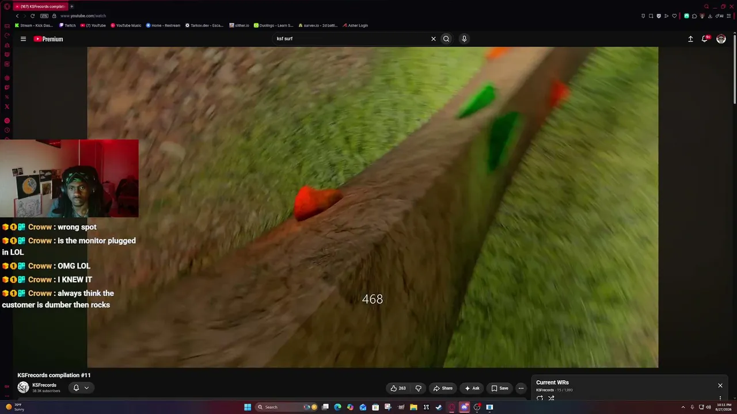Screen dimensions: 737x414
Task: Open the YouTube guide hamburger menu
Action: pos(23,39)
